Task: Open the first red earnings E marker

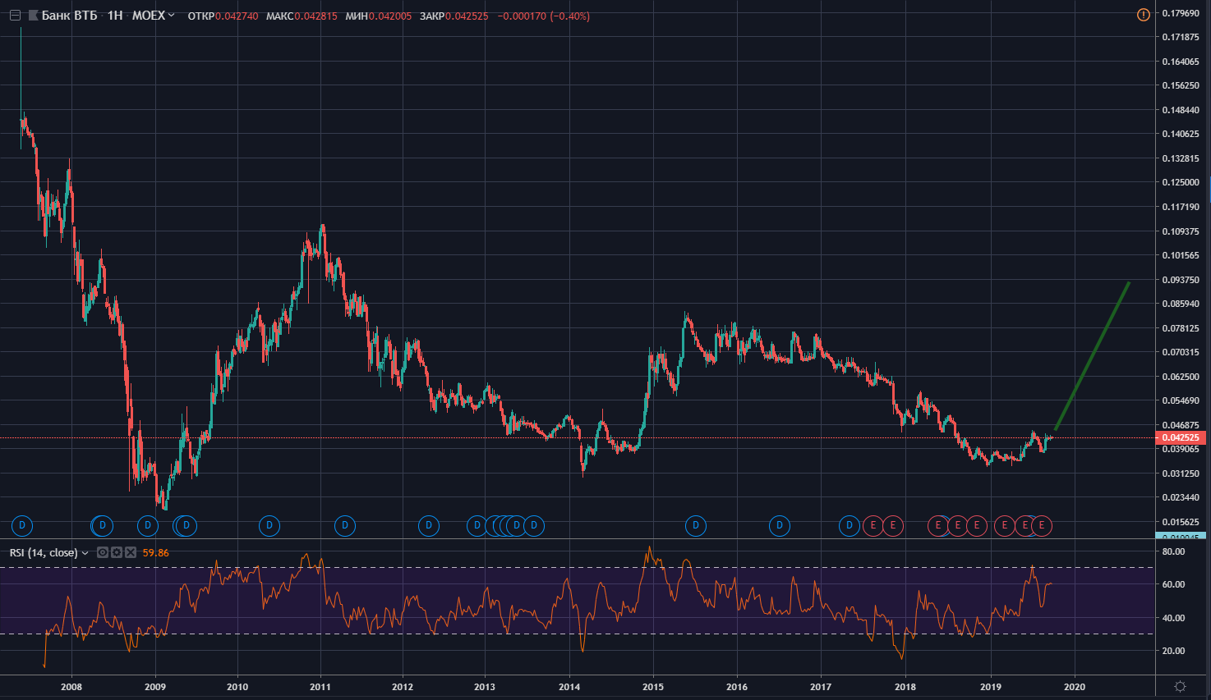Action: tap(873, 525)
